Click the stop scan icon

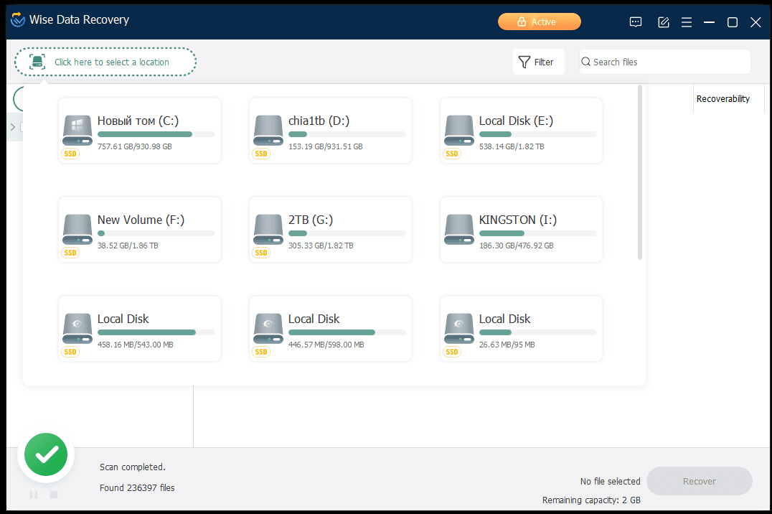[54, 495]
